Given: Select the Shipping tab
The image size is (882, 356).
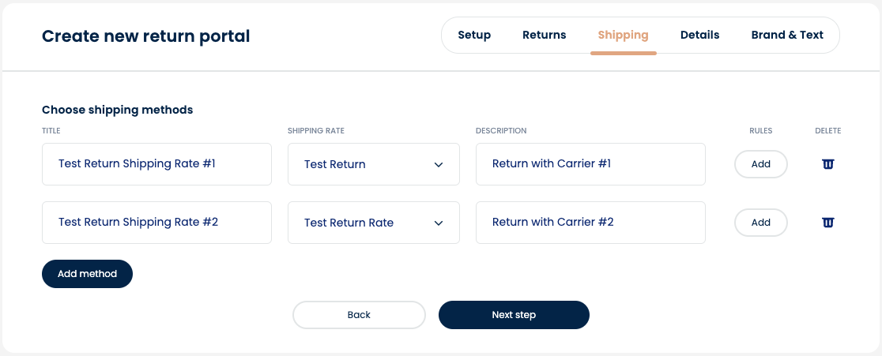Looking at the screenshot, I should pos(624,35).
